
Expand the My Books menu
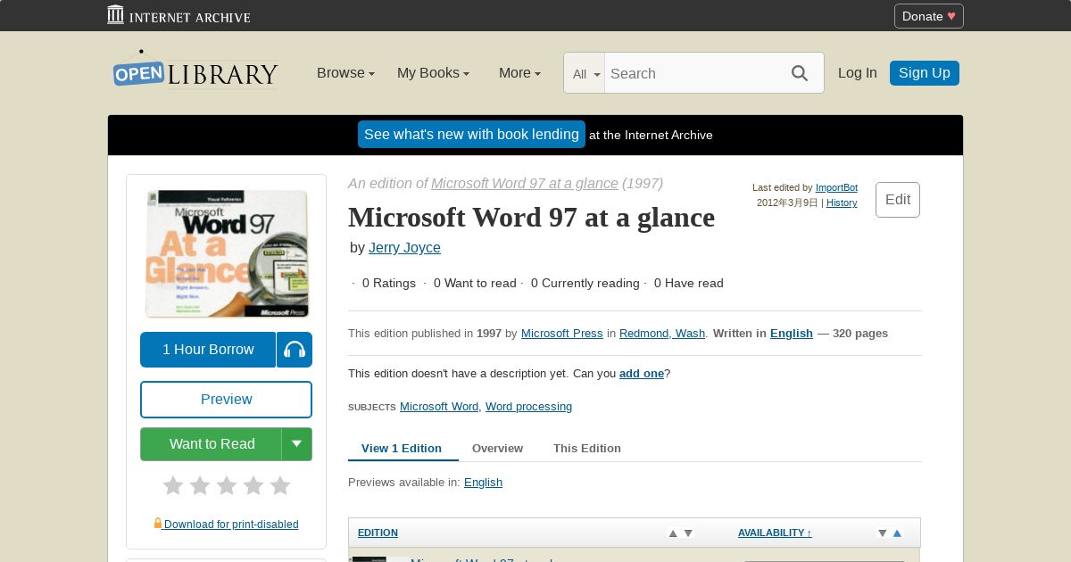[x=433, y=73]
